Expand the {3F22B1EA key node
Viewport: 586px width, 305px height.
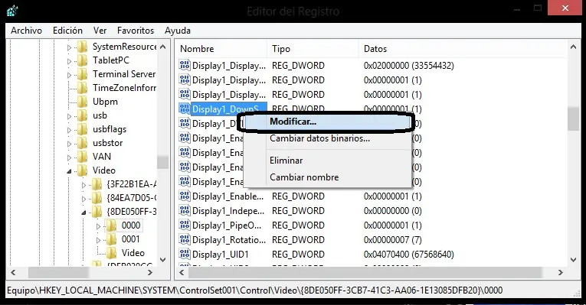pyautogui.click(x=83, y=185)
